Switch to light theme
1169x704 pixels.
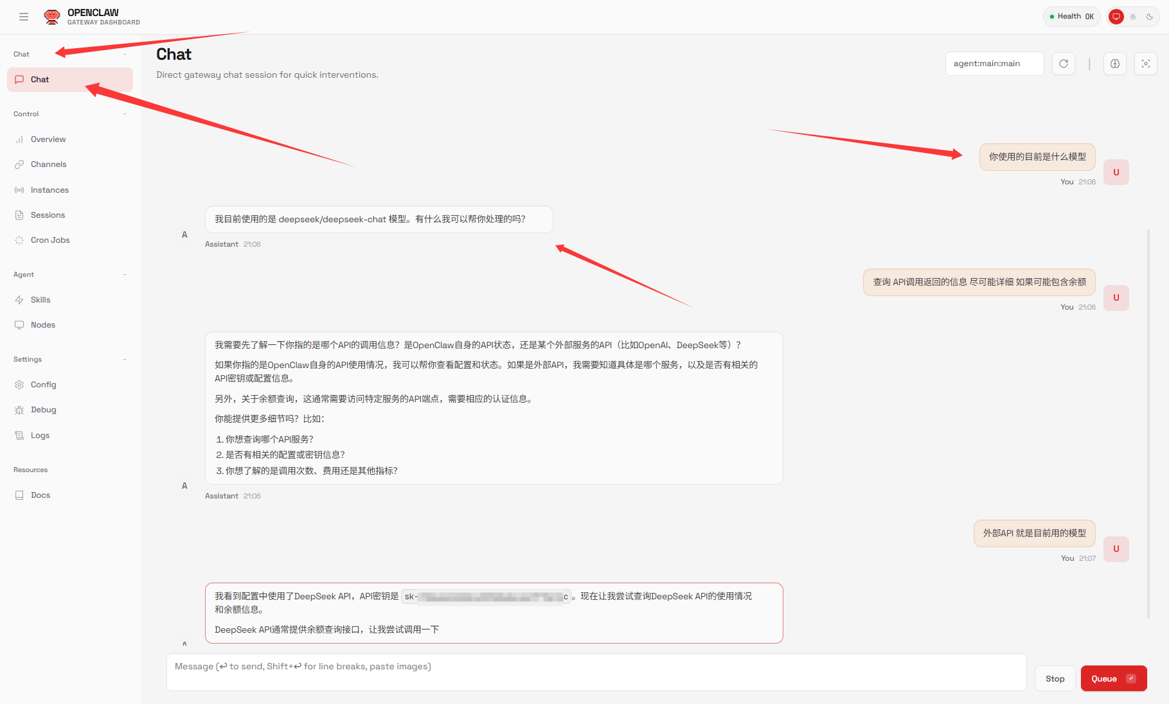click(1133, 17)
